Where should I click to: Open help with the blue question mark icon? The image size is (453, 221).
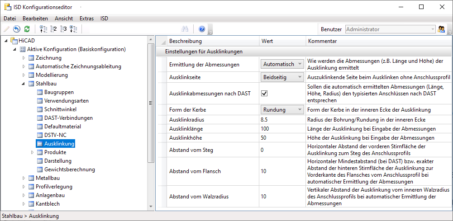(202, 29)
